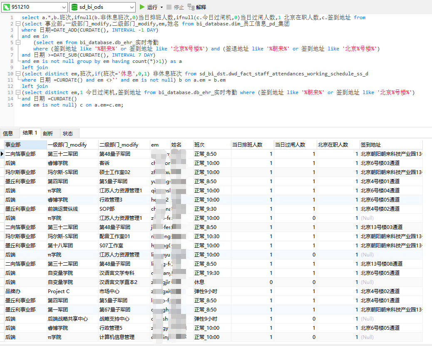Image resolution: width=432 pixels, height=346 pixels.
Task: Select the cell 正常_19:30
Action: coord(212,273)
